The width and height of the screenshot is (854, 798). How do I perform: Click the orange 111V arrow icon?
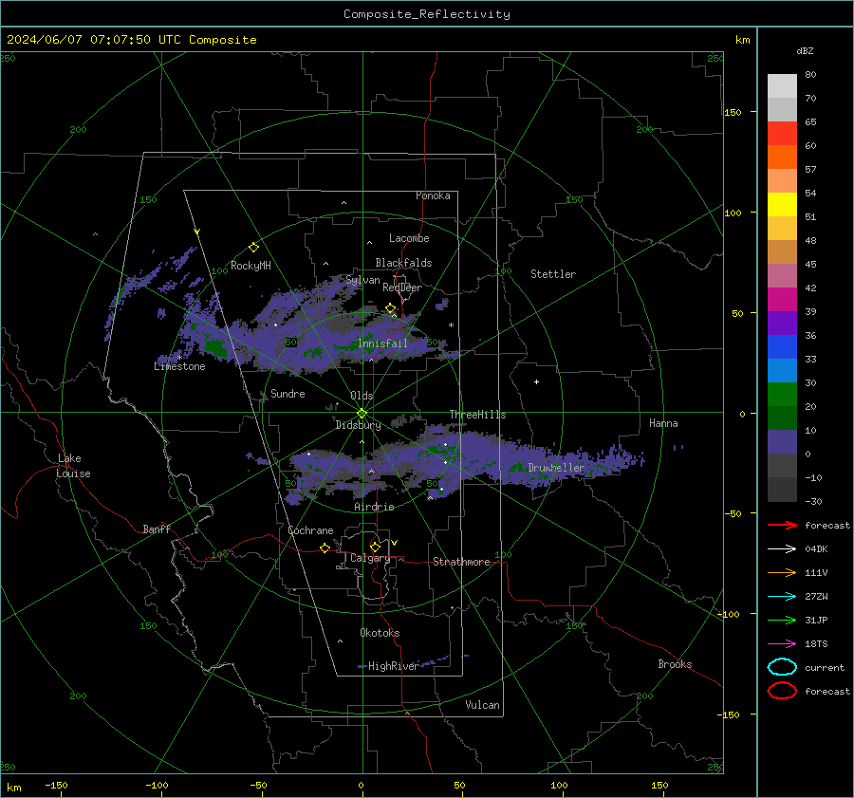click(x=782, y=572)
